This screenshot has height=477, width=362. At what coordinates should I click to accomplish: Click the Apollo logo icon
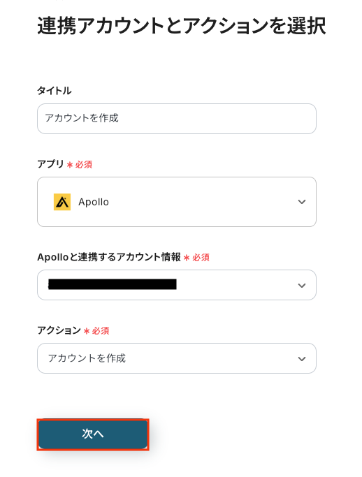62,202
